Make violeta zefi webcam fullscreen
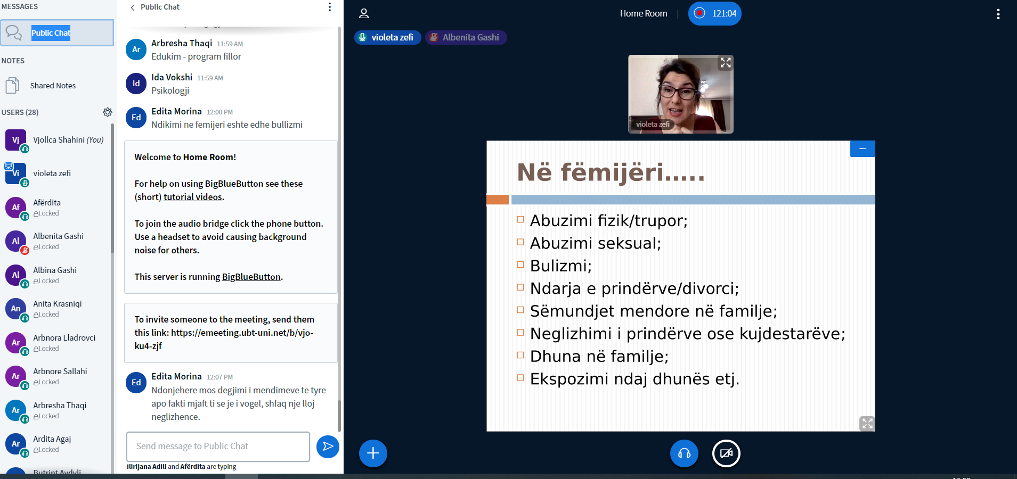The image size is (1017, 479). click(x=726, y=63)
